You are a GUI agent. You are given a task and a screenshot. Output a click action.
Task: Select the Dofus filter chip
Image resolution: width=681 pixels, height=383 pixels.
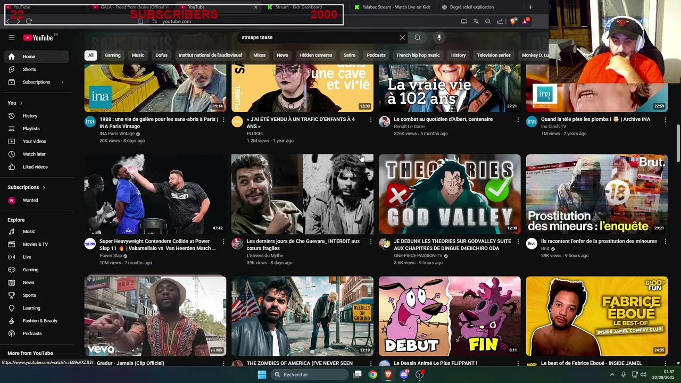161,55
